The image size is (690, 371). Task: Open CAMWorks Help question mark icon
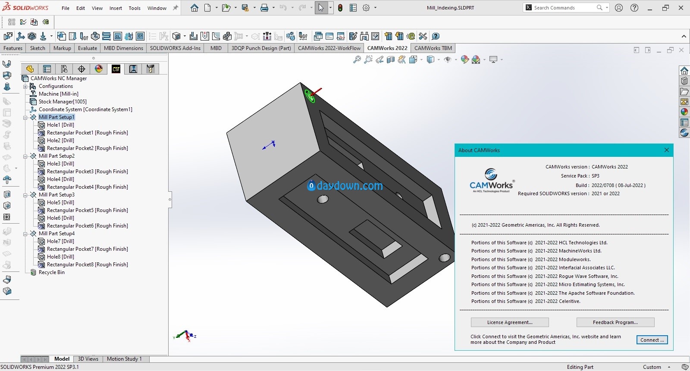pyautogui.click(x=436, y=36)
